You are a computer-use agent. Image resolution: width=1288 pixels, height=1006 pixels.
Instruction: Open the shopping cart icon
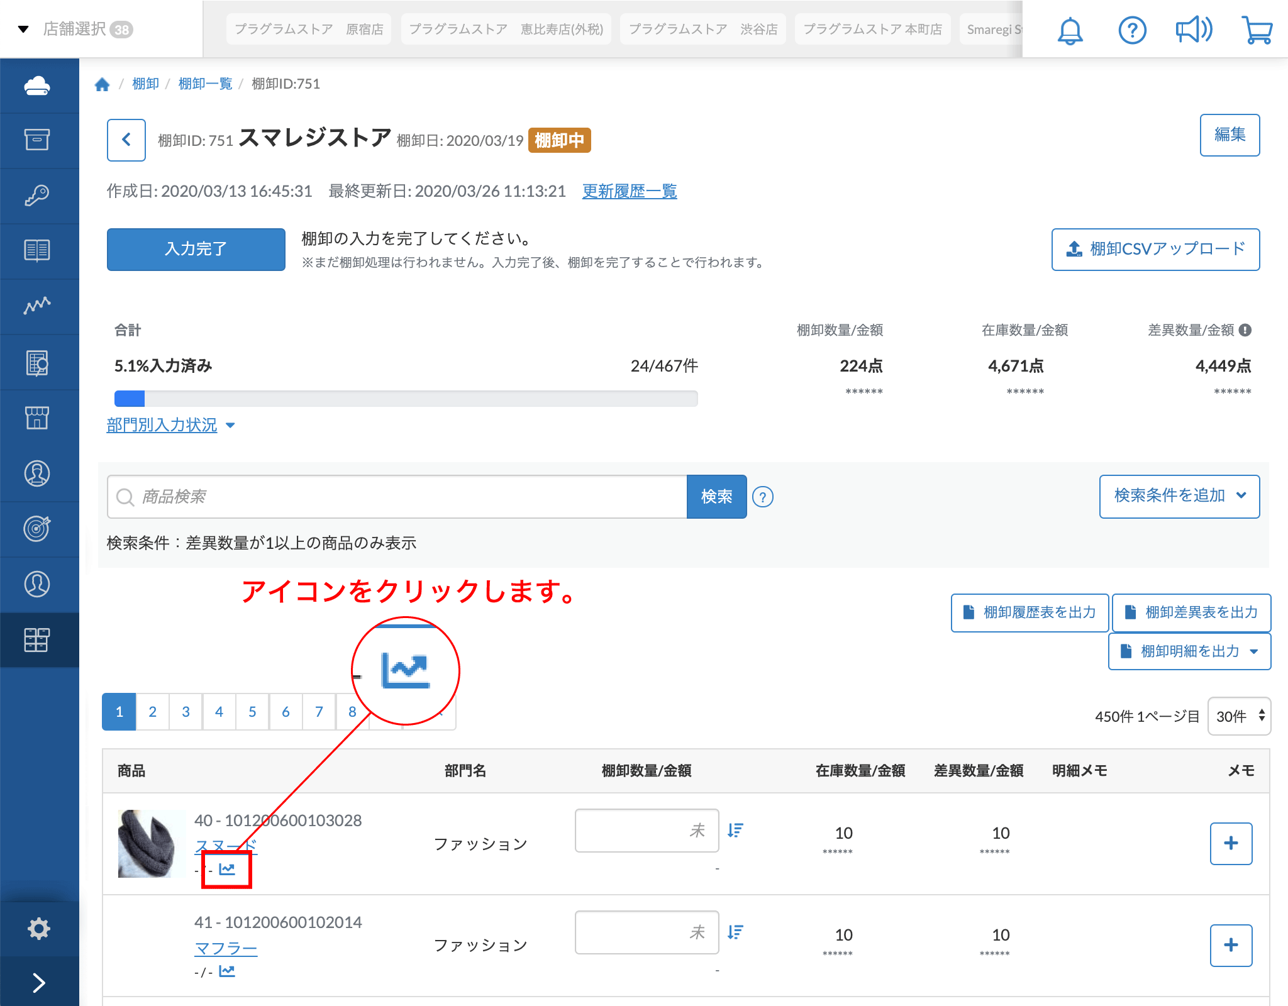coord(1257,30)
